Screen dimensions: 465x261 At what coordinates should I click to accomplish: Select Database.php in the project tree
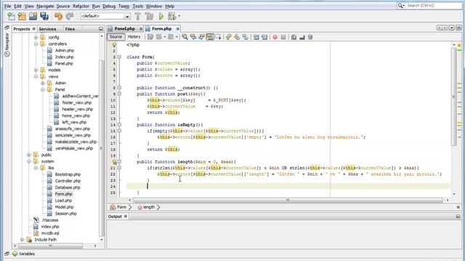[x=68, y=187]
